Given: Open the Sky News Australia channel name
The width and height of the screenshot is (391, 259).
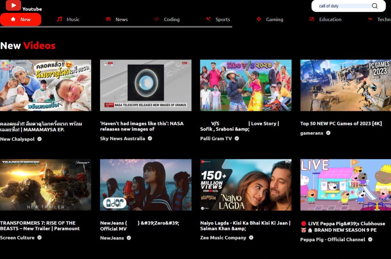Looking at the screenshot, I should [x=122, y=139].
